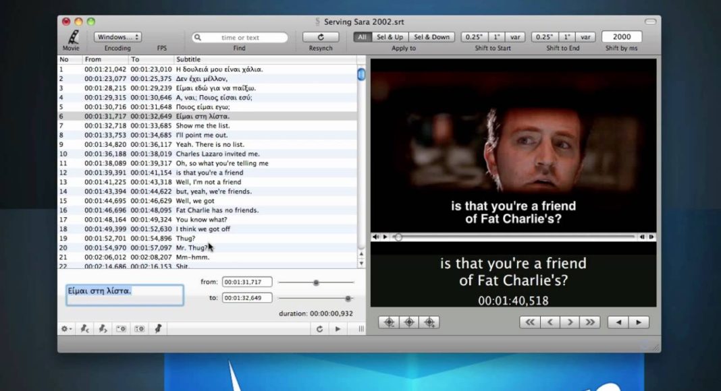Adjust the 'from' time slider

coord(317,282)
